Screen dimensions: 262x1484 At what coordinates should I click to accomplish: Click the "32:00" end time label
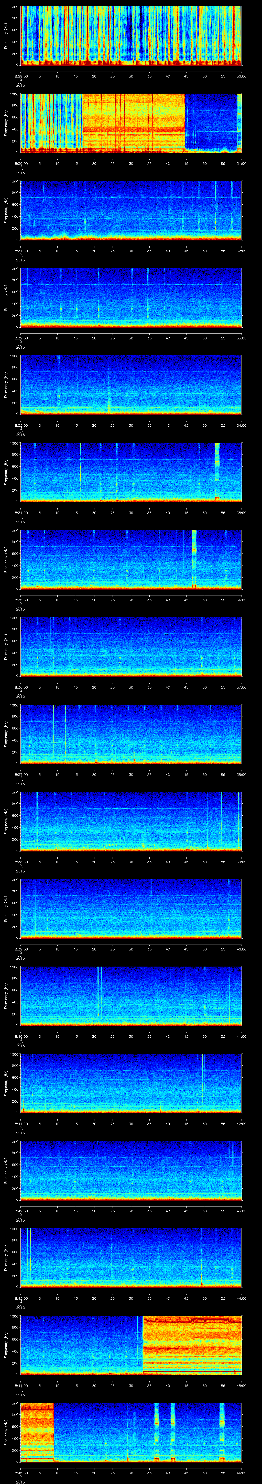(x=242, y=251)
